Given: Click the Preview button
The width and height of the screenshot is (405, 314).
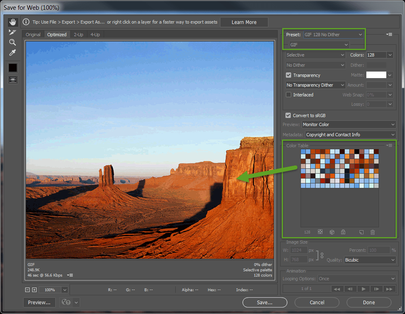Looking at the screenshot, I should [39, 302].
